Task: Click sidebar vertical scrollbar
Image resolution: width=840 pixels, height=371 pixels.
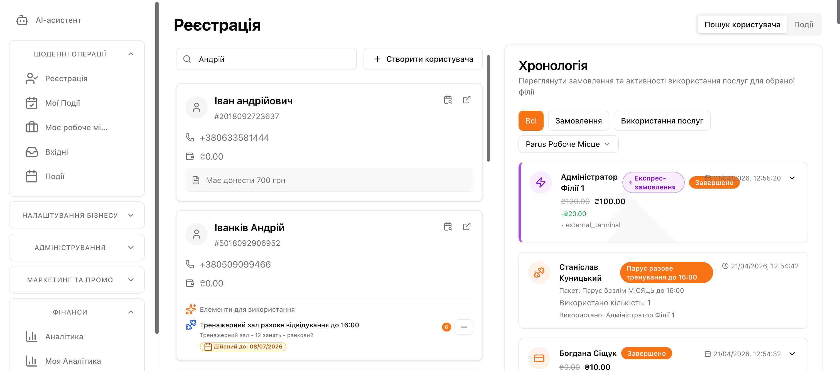Action: pyautogui.click(x=157, y=168)
